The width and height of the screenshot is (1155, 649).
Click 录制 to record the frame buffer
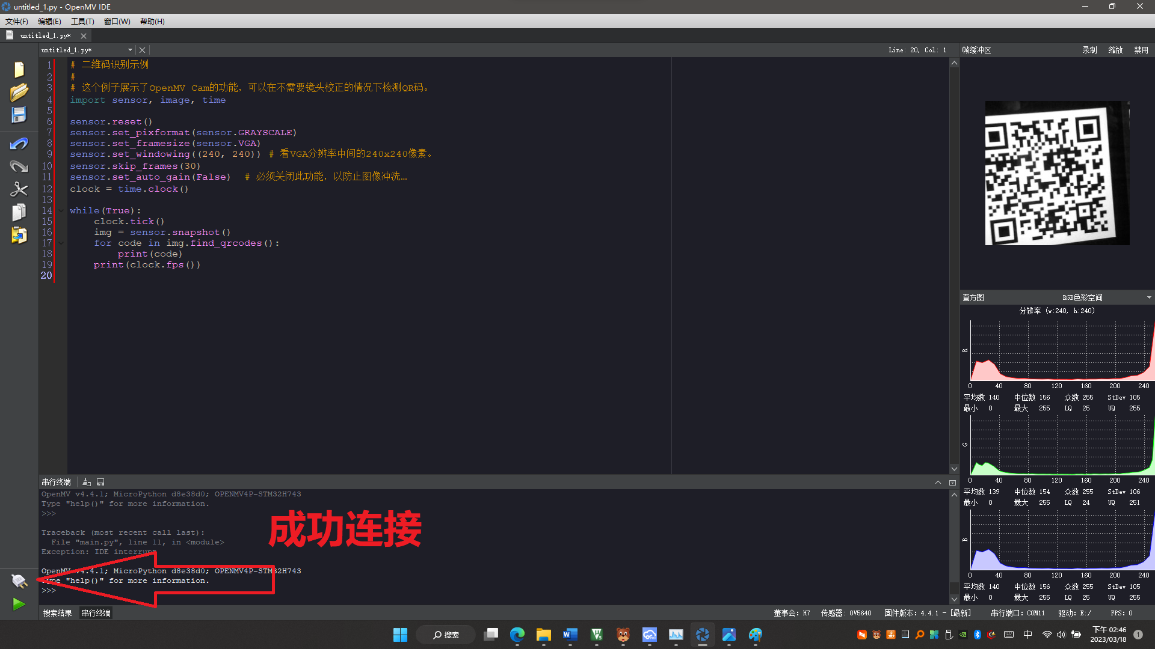click(x=1089, y=50)
